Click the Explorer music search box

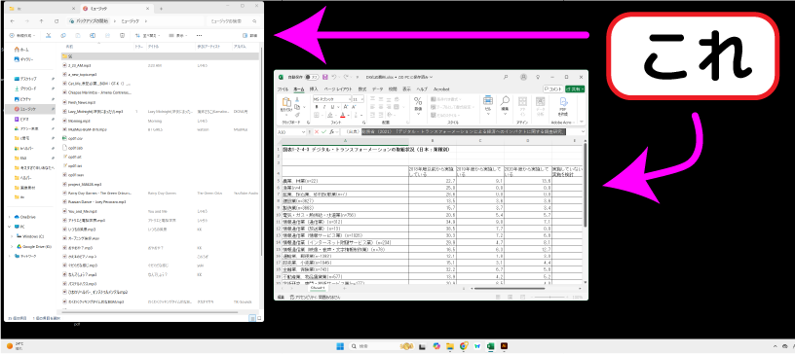(232, 21)
